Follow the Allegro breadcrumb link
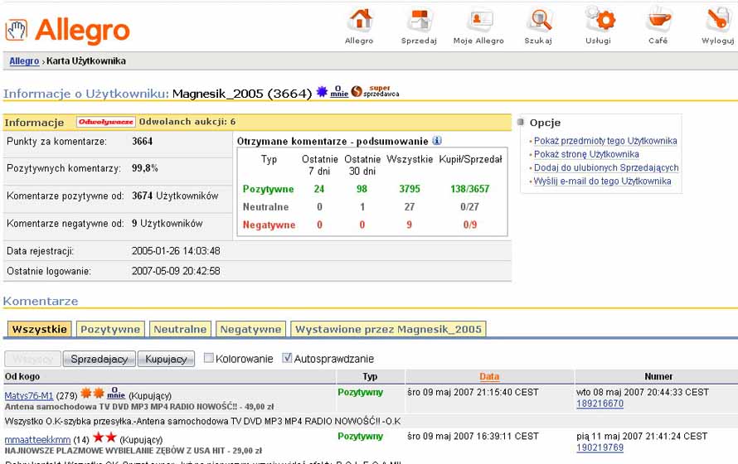738x464 pixels. coord(24,61)
